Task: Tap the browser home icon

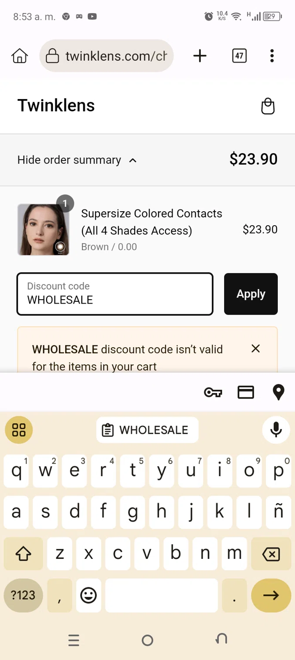Action: tap(20, 56)
